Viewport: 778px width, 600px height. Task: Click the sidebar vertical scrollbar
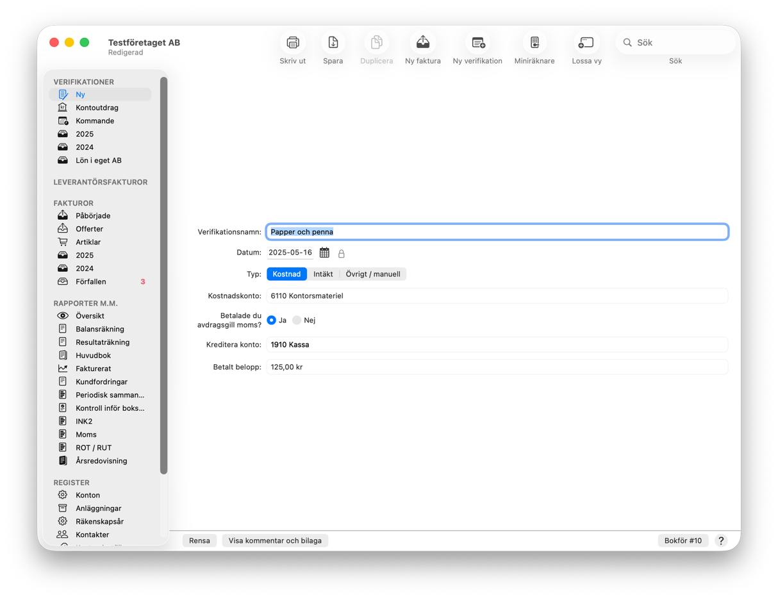pyautogui.click(x=163, y=276)
